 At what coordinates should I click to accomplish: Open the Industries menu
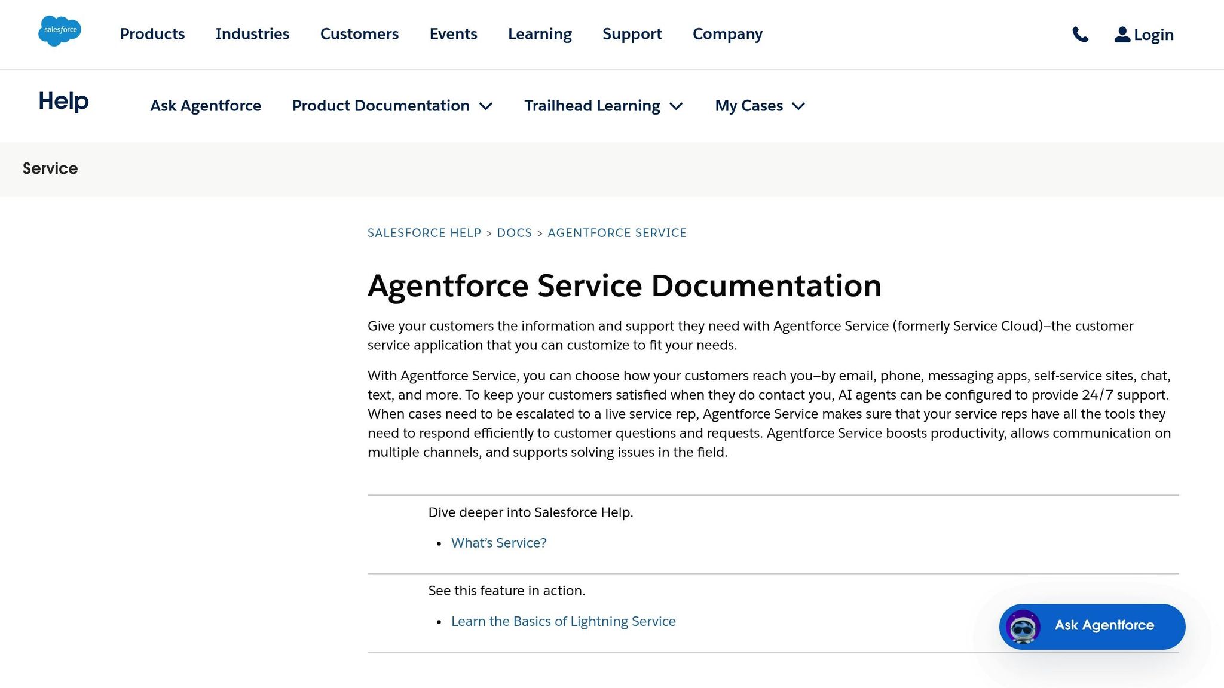pyautogui.click(x=252, y=34)
